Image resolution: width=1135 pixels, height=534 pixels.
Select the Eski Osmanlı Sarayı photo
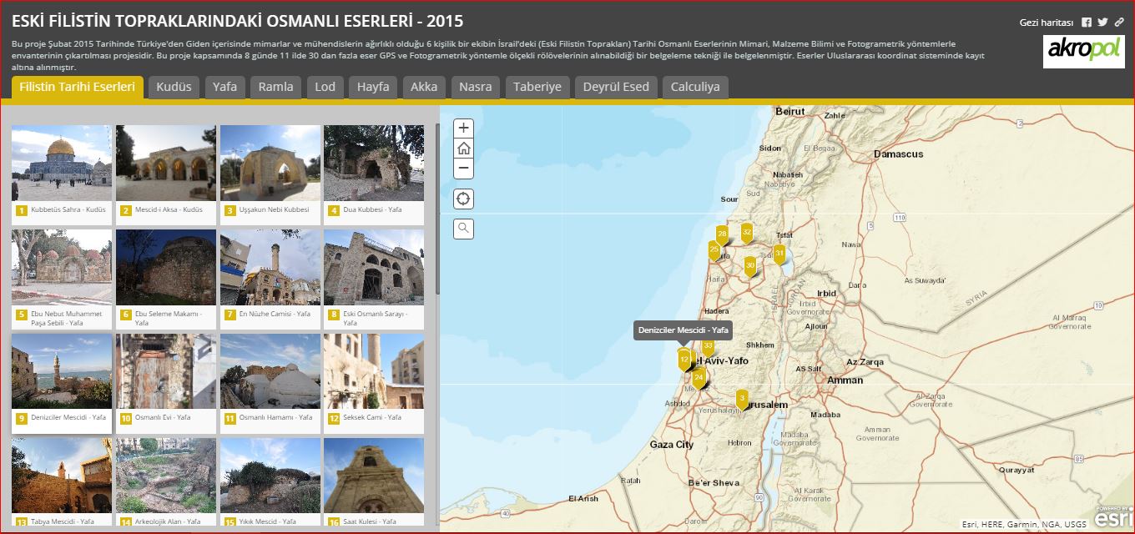coord(374,267)
